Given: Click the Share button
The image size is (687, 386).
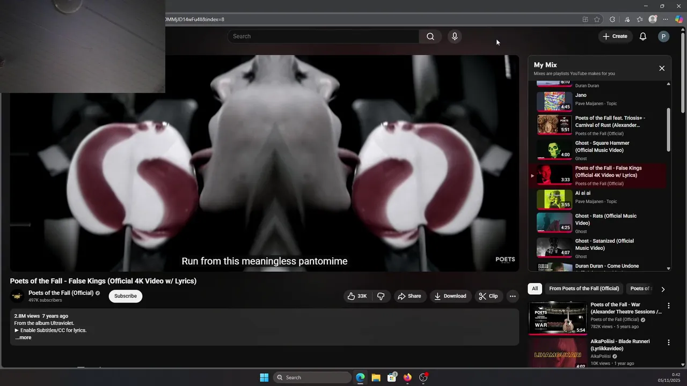Looking at the screenshot, I should tap(409, 296).
